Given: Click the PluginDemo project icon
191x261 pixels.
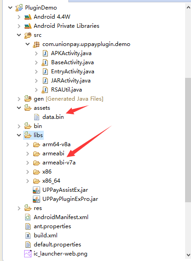Looking at the screenshot, I should click(19, 8).
